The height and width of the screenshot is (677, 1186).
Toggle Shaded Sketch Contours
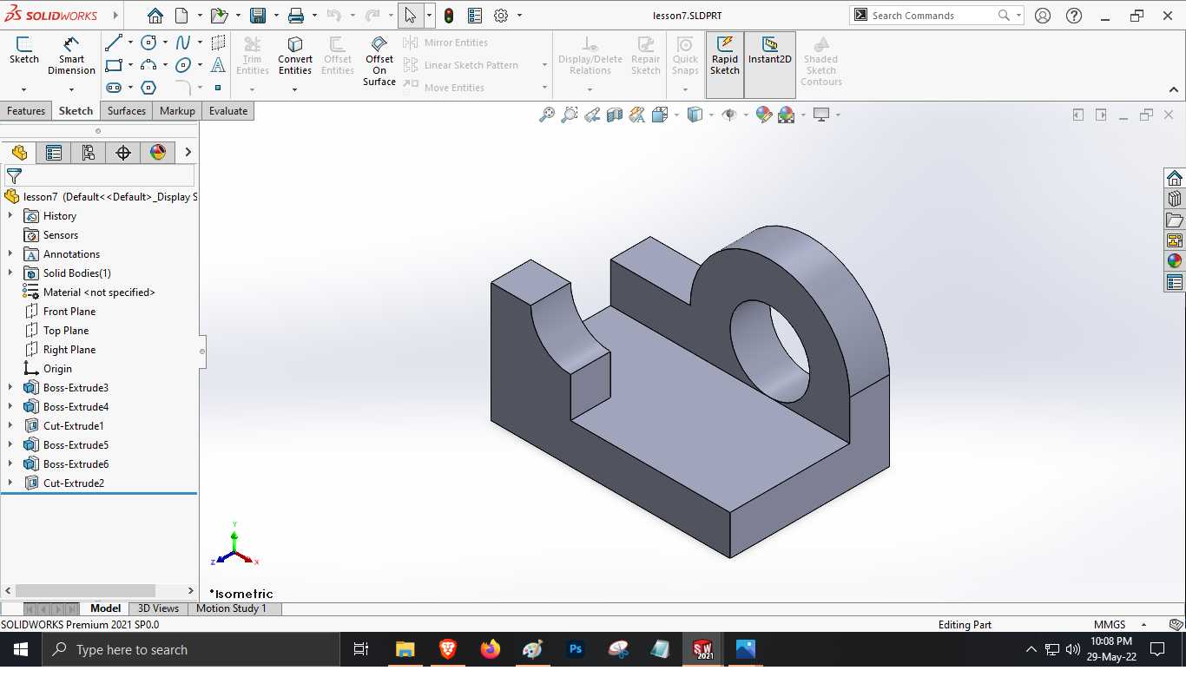[x=821, y=60]
